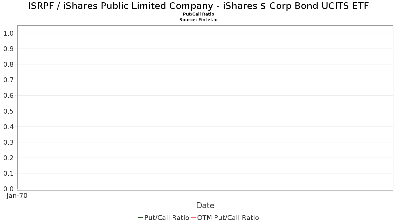
Task: Click the chart title about ISRPF iShares ETF
Action: 198,6
